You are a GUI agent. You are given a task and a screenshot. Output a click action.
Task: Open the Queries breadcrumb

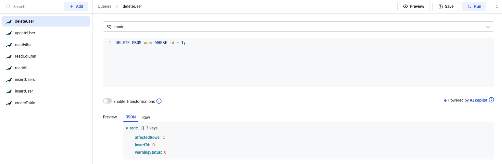[104, 6]
